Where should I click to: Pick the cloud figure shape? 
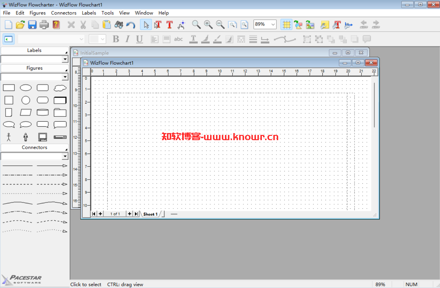coord(60,88)
